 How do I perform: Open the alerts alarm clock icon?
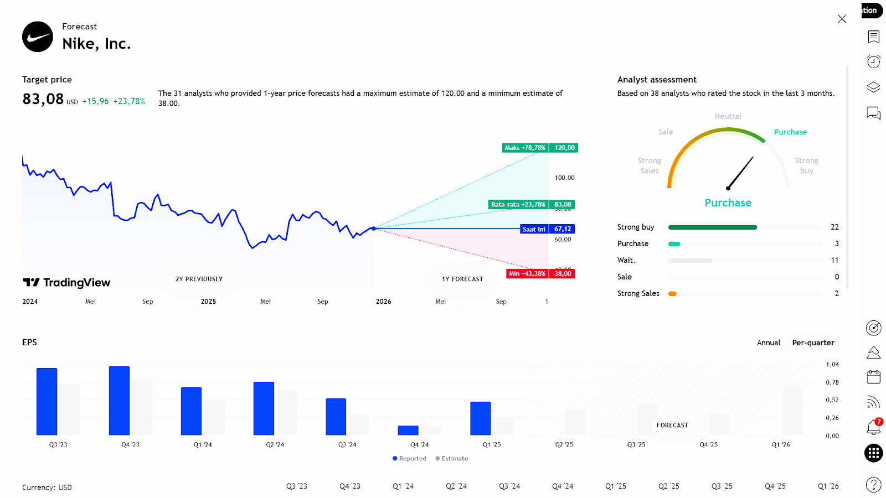(x=873, y=61)
